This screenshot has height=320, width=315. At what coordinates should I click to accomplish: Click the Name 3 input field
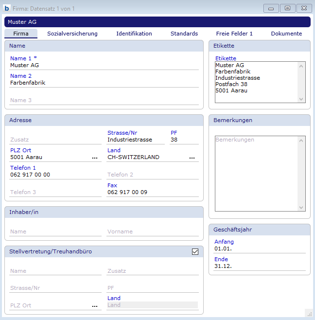click(104, 100)
